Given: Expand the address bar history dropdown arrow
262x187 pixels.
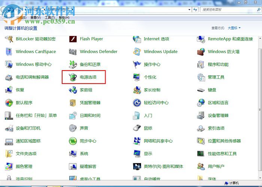Looking at the screenshot, I should click(x=189, y=10).
